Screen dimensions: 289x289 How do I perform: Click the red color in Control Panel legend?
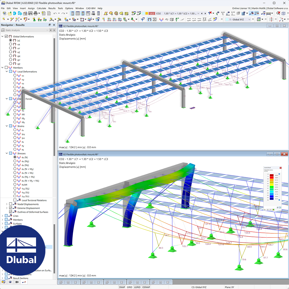272,177
